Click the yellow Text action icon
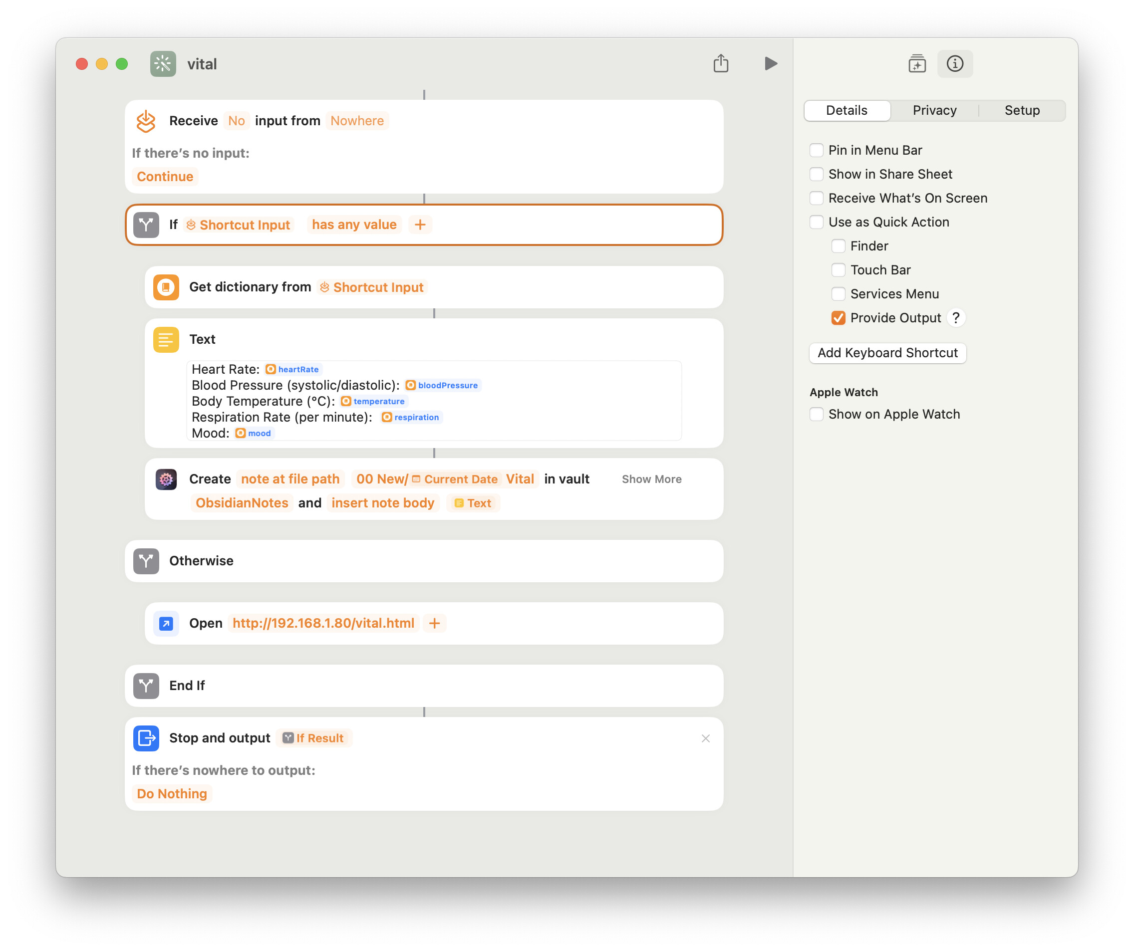Screen dimensions: 1134x951 pyautogui.click(x=166, y=339)
